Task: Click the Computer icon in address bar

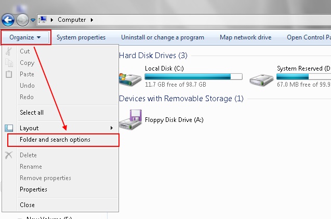Action: (x=43, y=20)
